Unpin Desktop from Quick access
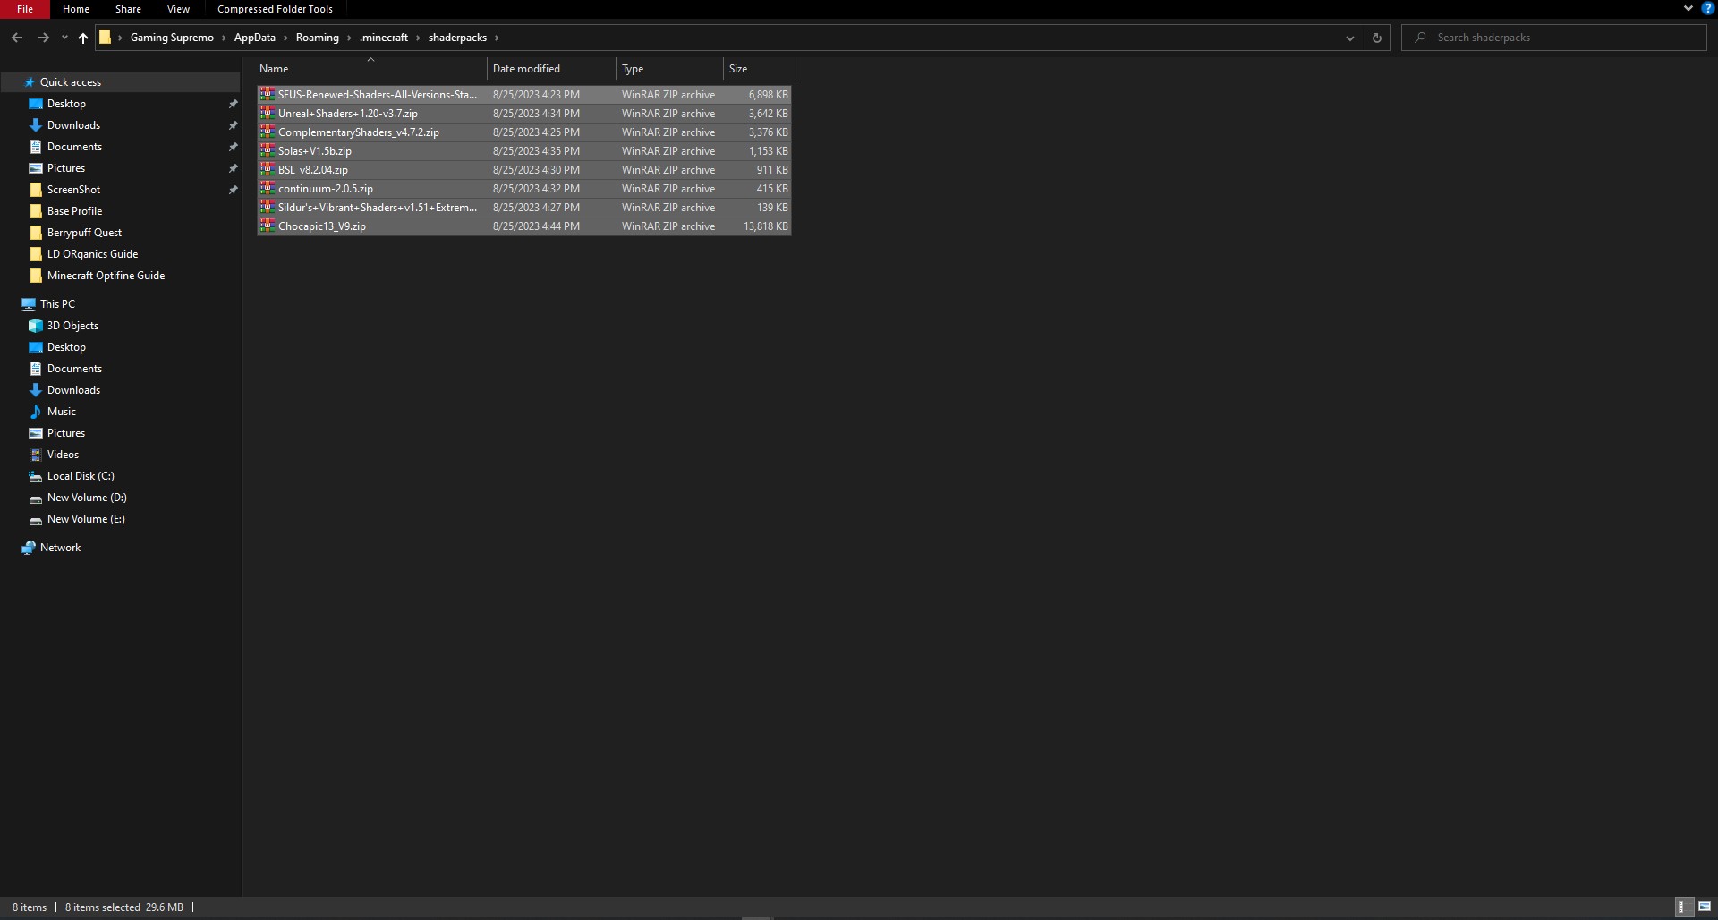 pyautogui.click(x=234, y=103)
